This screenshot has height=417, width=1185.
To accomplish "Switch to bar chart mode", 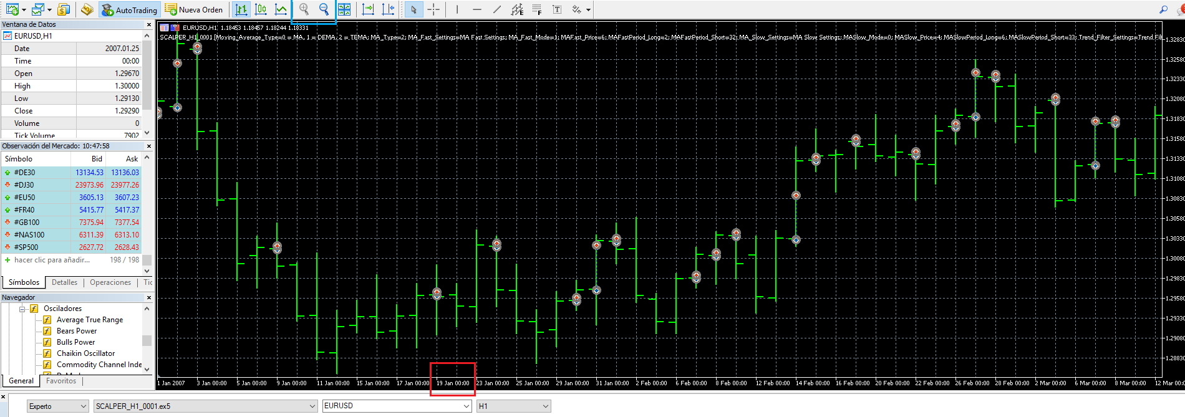I will coord(241,9).
